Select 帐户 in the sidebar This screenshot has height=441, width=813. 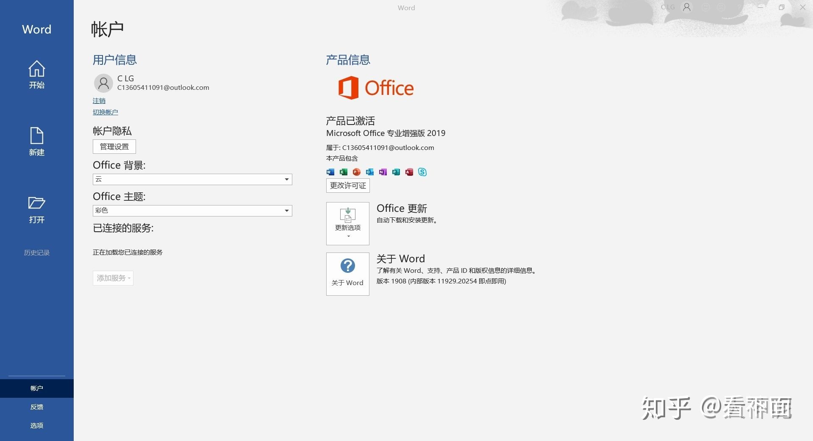(x=37, y=388)
